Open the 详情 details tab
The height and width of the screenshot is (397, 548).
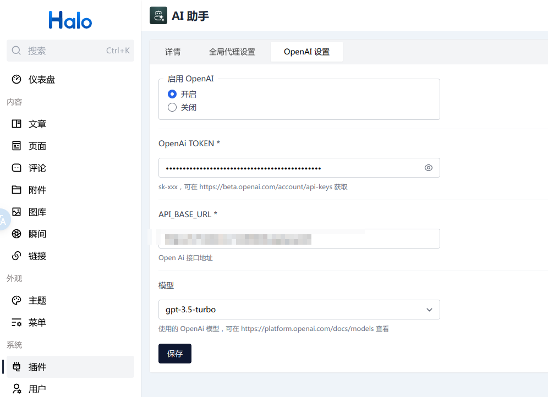(x=172, y=51)
